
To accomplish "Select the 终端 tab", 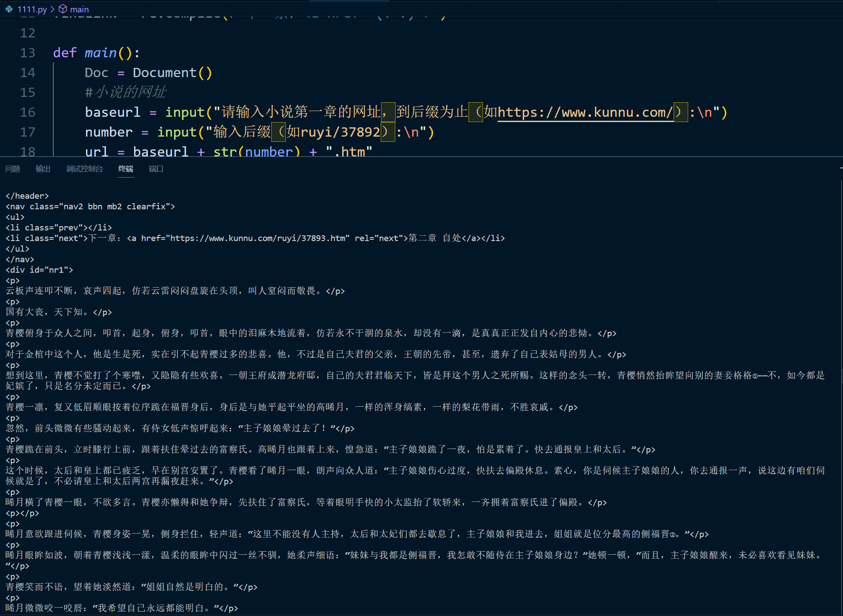I will 126,169.
